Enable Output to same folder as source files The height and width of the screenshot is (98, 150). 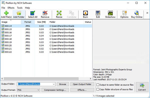click(98, 85)
